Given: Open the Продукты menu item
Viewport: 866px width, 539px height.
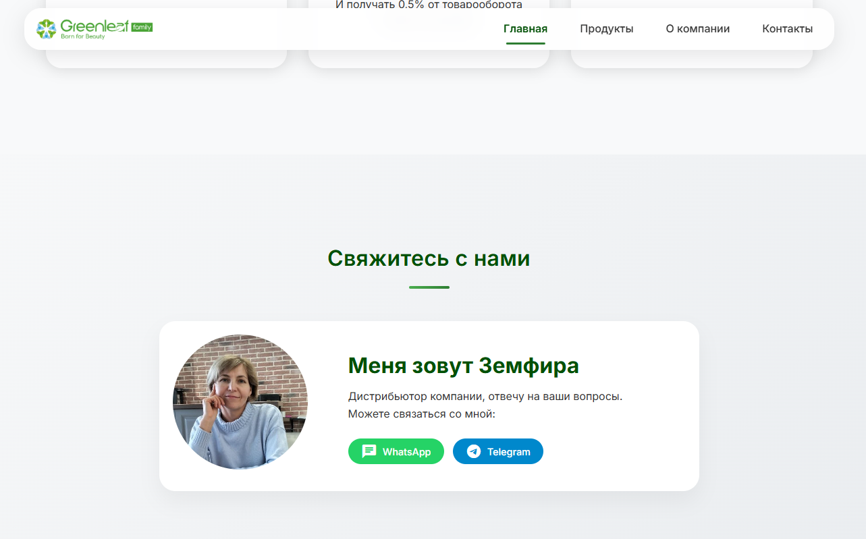Looking at the screenshot, I should coord(606,29).
